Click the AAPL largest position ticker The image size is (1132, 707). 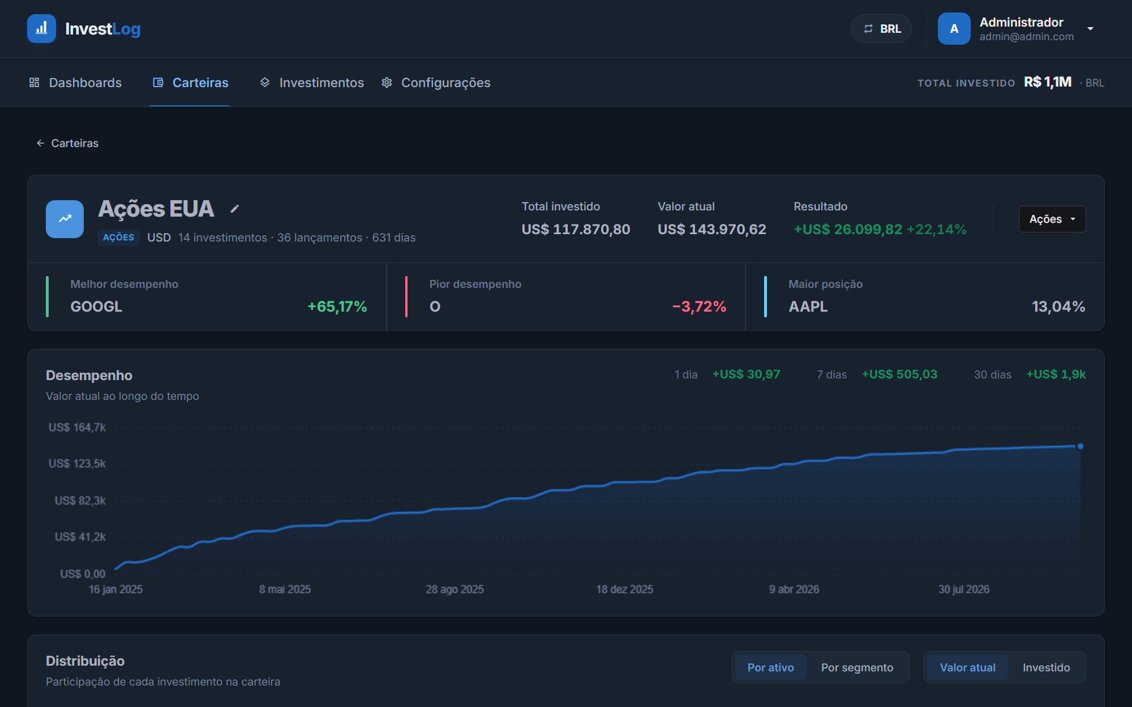[x=808, y=307]
